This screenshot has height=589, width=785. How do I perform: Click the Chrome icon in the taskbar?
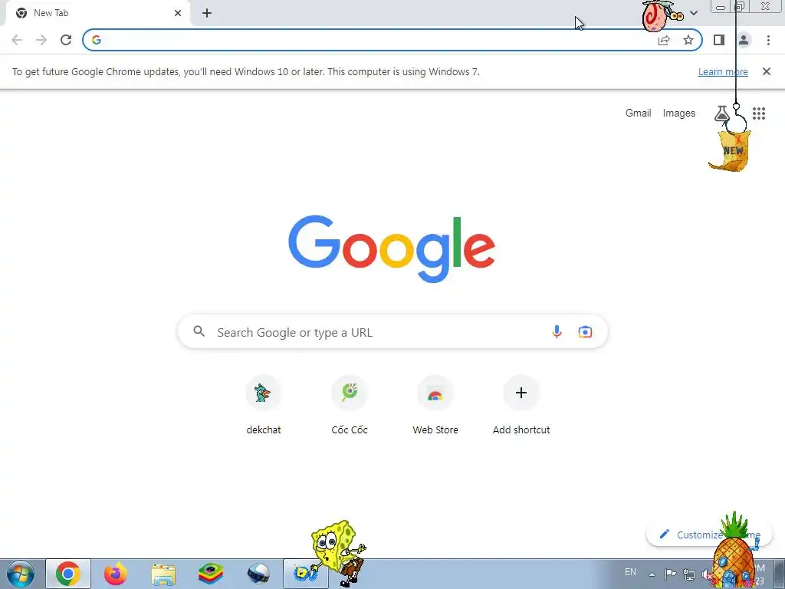[68, 574]
